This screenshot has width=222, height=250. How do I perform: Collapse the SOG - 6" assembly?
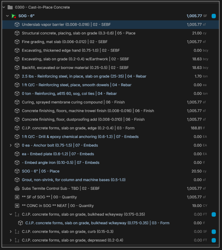(7, 16)
